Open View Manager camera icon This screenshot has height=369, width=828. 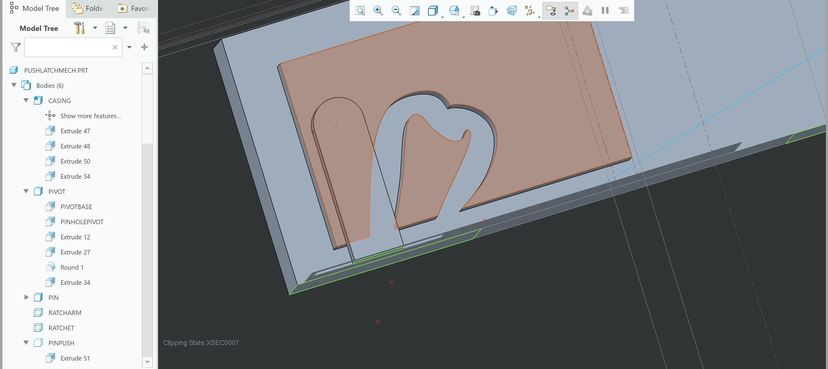coord(475,11)
